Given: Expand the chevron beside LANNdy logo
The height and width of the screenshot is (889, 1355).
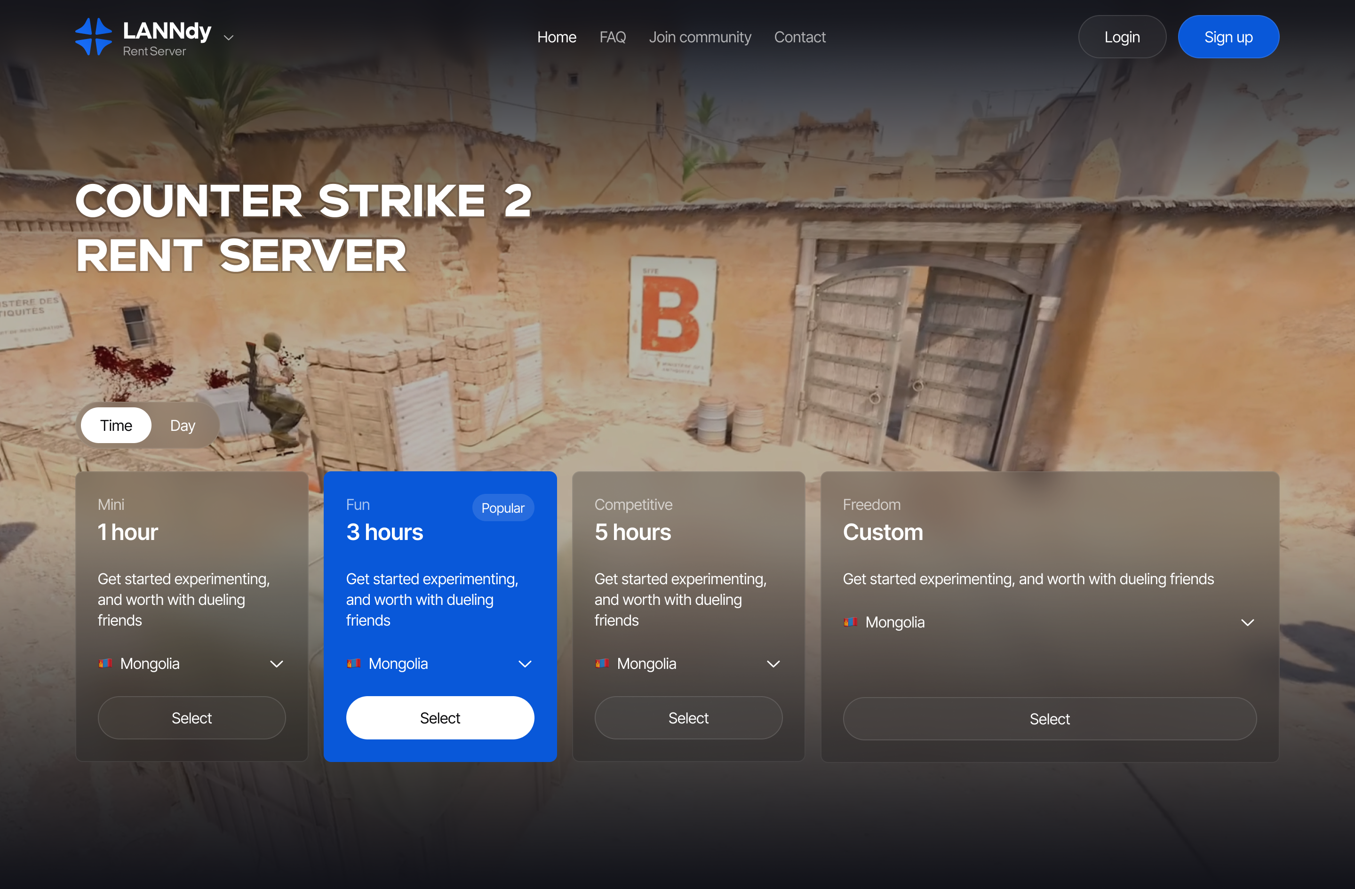Looking at the screenshot, I should (x=229, y=38).
